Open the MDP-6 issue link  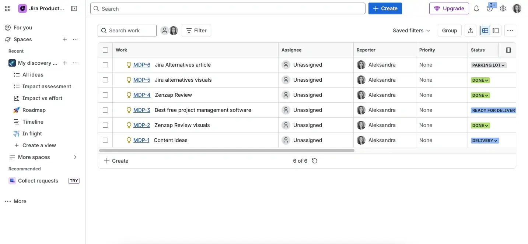click(142, 65)
